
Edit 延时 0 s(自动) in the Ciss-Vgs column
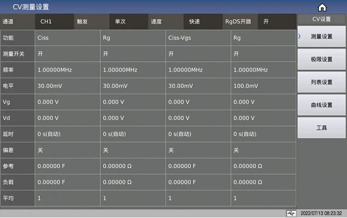pyautogui.click(x=199, y=134)
